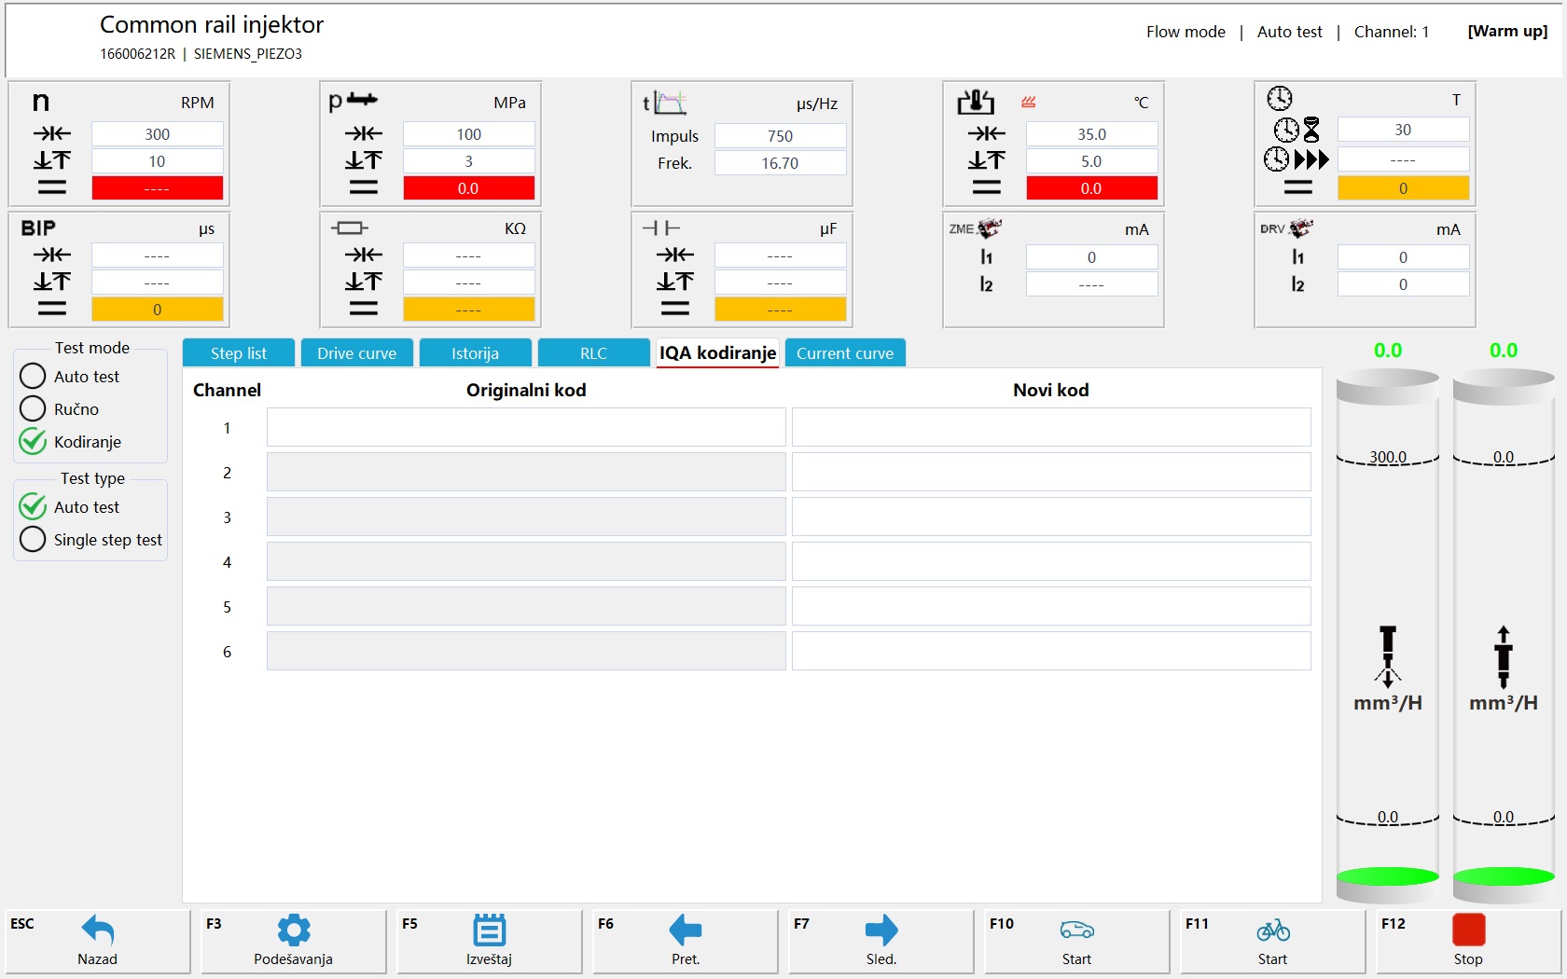This screenshot has width=1567, height=979.
Task: Hit the red Stop button
Action: [x=1468, y=931]
